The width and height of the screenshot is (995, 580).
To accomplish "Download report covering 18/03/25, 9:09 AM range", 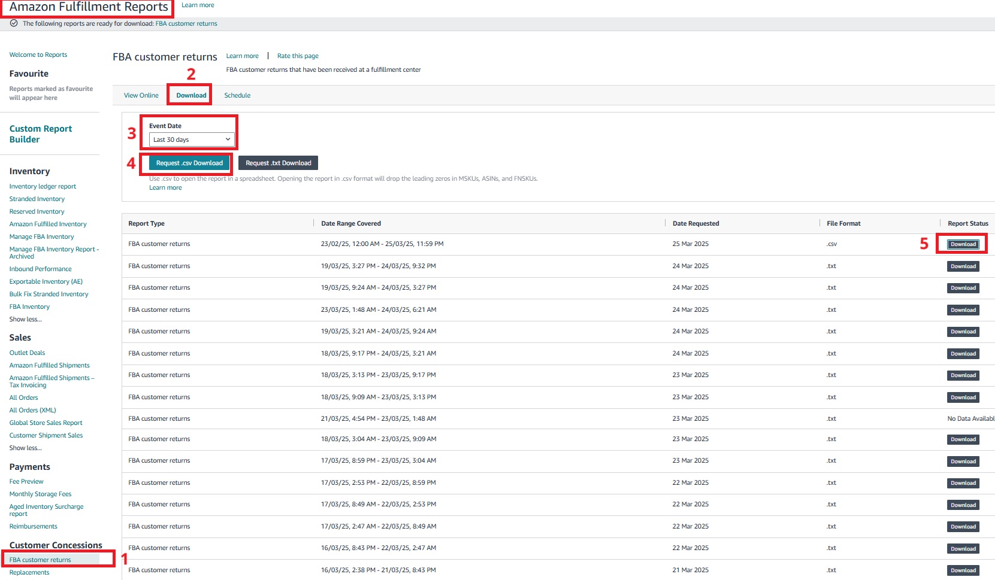I will pyautogui.click(x=963, y=397).
